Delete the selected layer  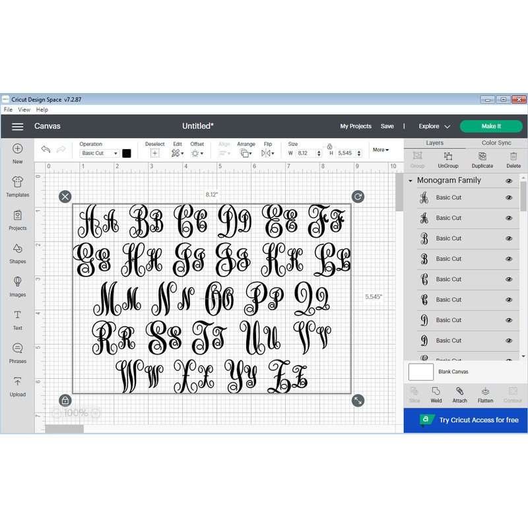(x=513, y=158)
